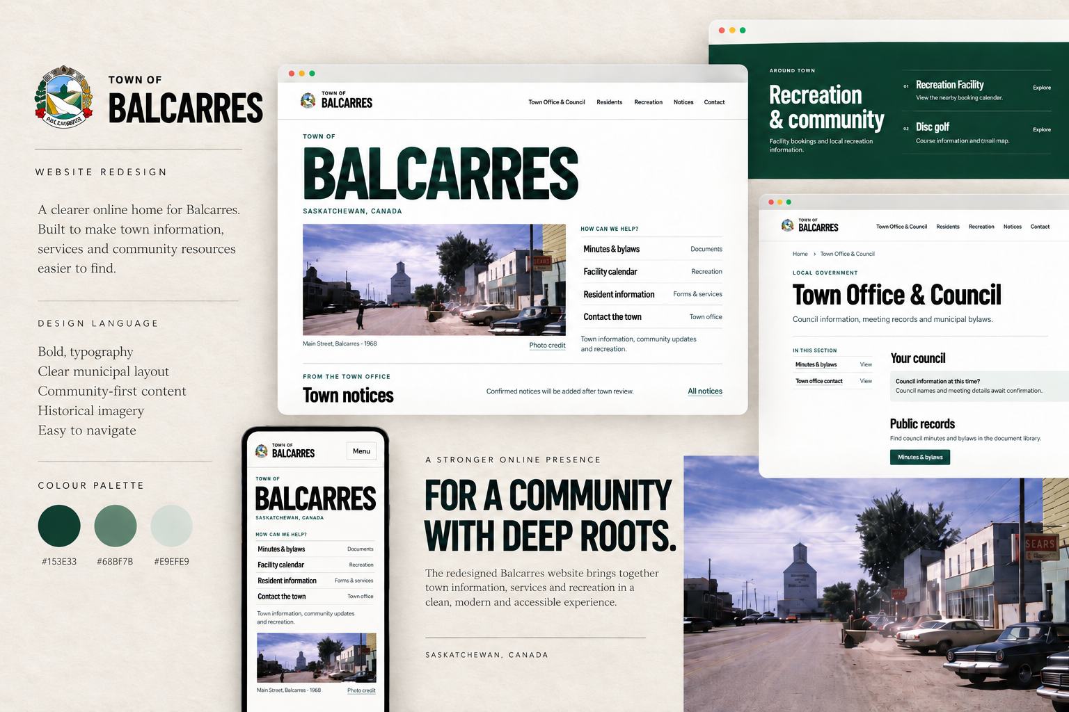Click the Town notices heading

[x=348, y=395]
